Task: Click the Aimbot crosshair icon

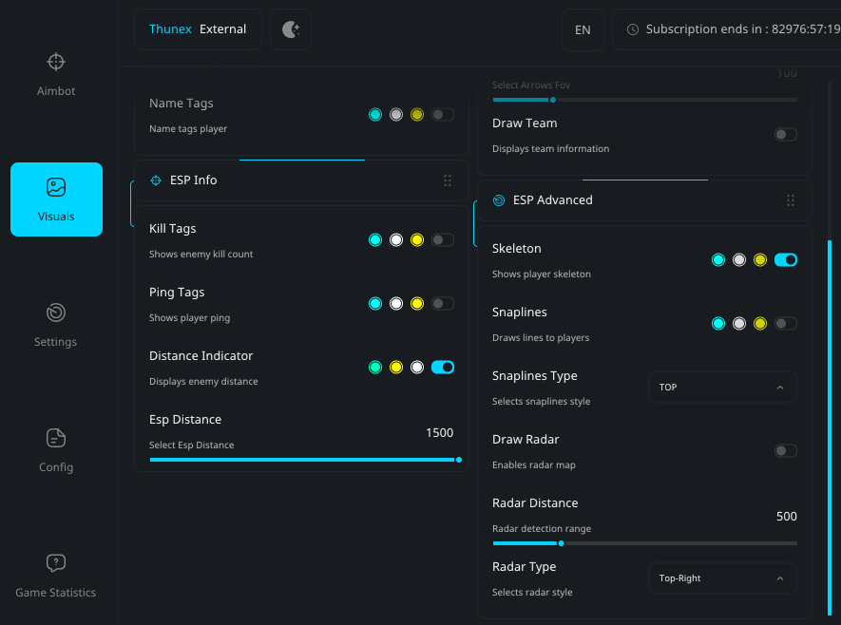Action: coord(56,63)
